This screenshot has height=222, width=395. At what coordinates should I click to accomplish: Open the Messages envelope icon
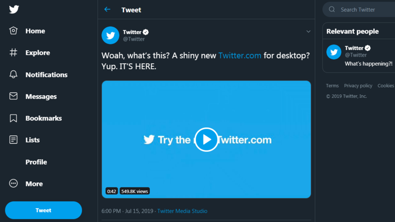13,97
